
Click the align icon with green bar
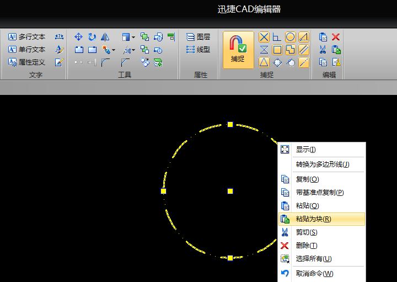click(x=171, y=37)
